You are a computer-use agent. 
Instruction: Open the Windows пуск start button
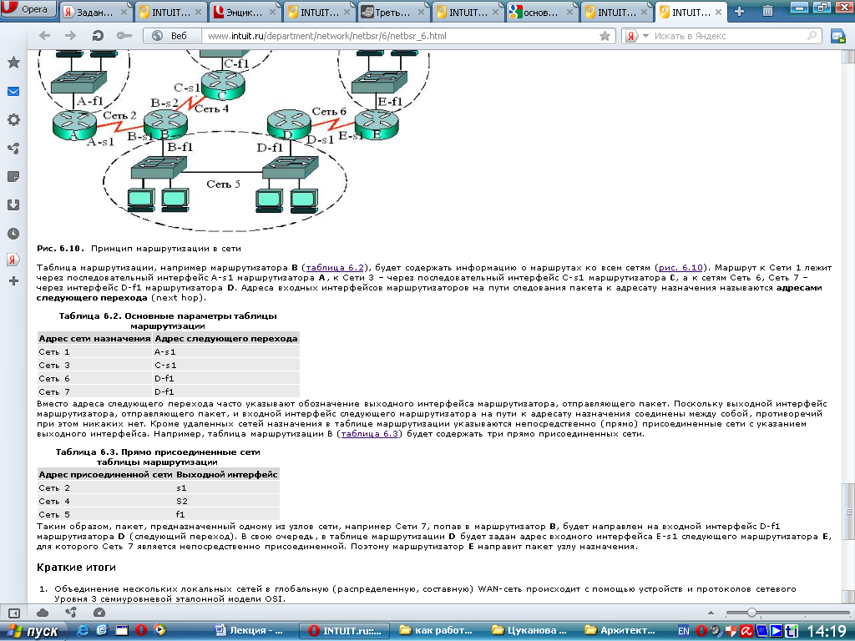tap(32, 631)
